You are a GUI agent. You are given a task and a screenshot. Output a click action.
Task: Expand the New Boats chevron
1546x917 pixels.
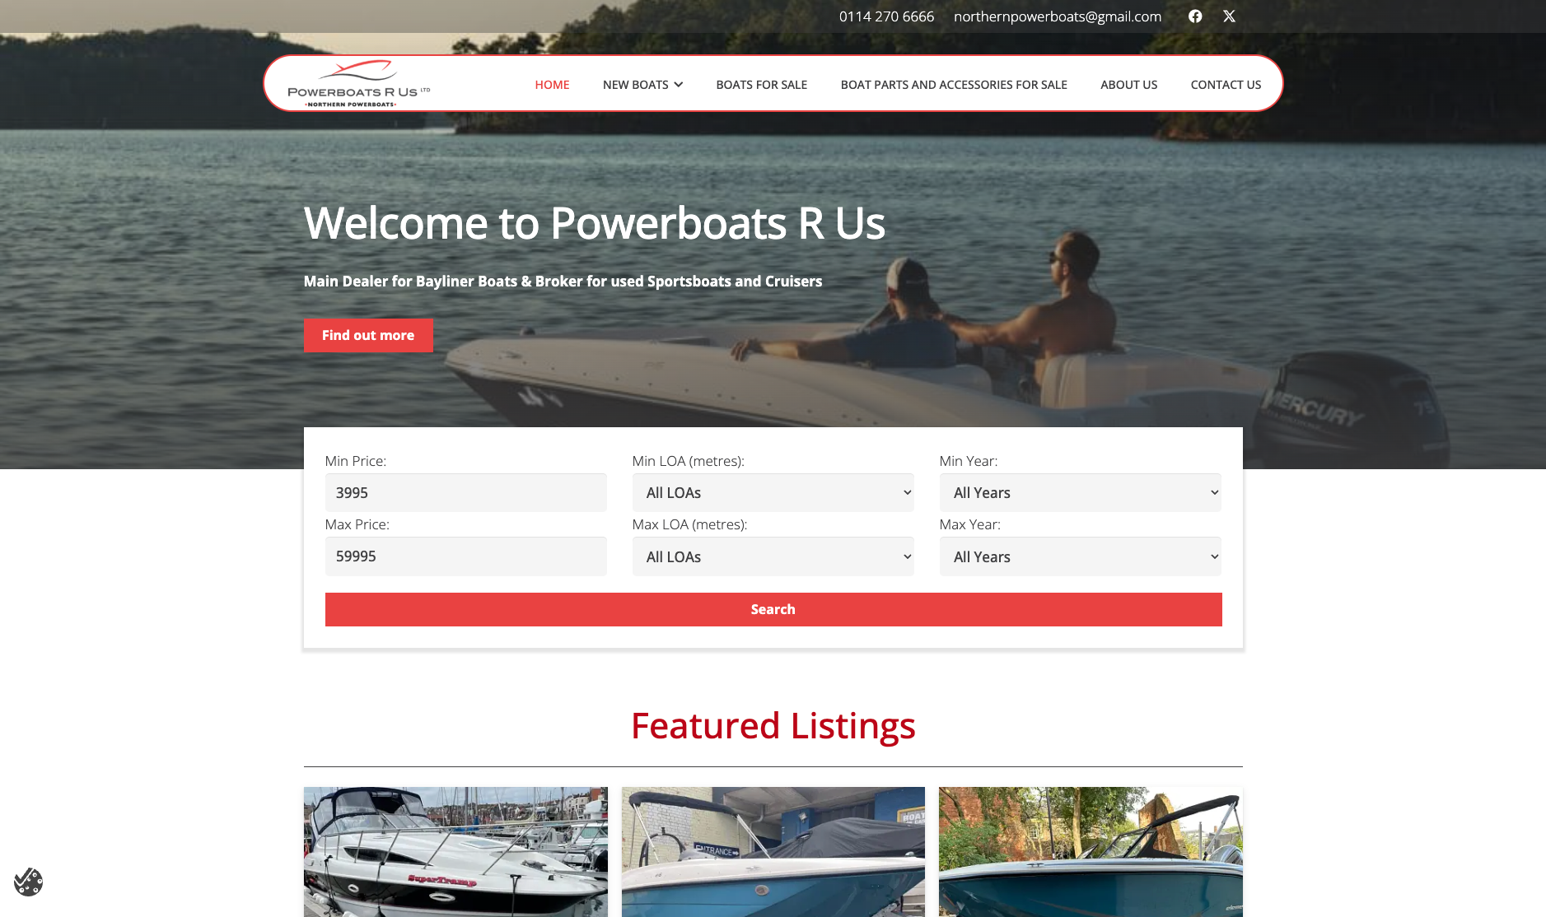point(679,85)
